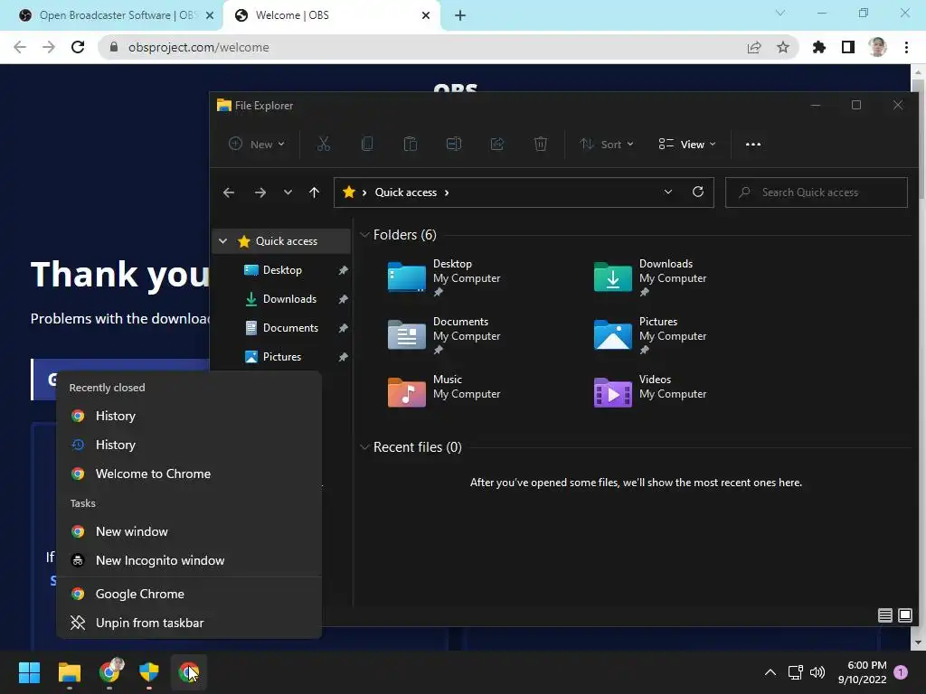Open the Chrome profile avatar
Screen dimensions: 926x694
[x=877, y=47]
